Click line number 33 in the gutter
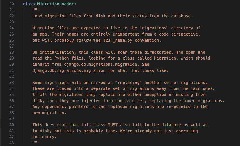 12,83
